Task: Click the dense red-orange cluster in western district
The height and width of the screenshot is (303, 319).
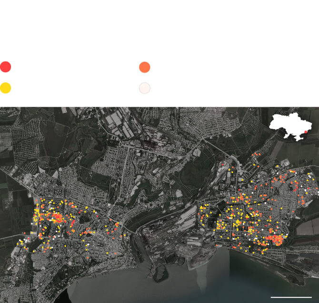Action: [56, 218]
